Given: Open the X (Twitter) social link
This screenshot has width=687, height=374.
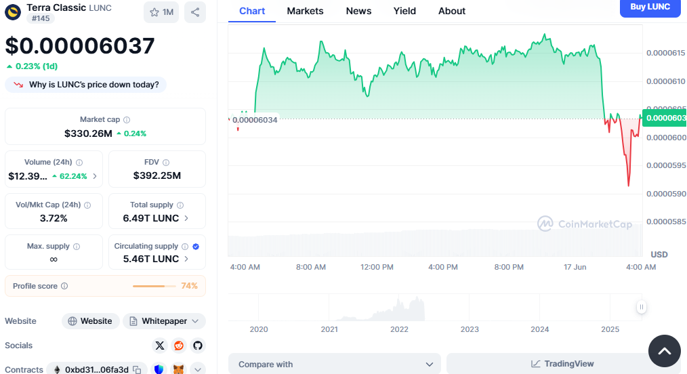Looking at the screenshot, I should click(160, 346).
